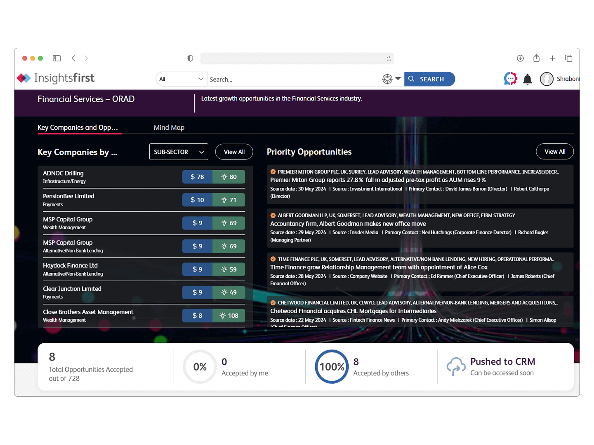
Task: Open the chat bubble icon
Action: click(510, 78)
